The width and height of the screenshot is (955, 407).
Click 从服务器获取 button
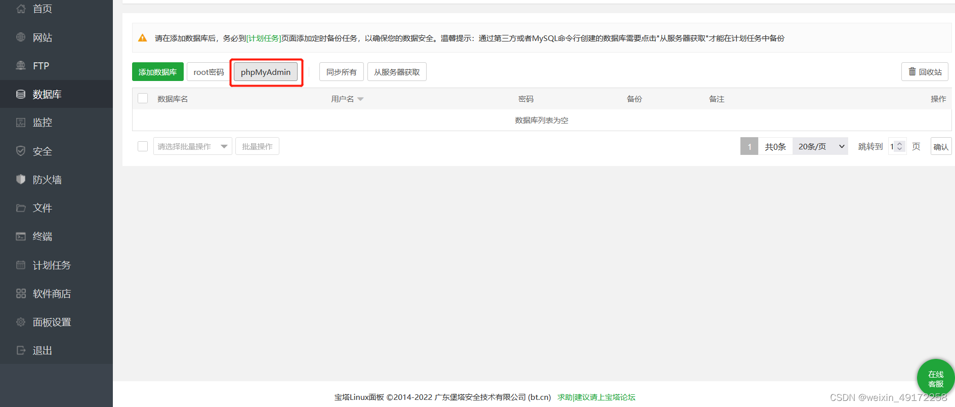[397, 72]
